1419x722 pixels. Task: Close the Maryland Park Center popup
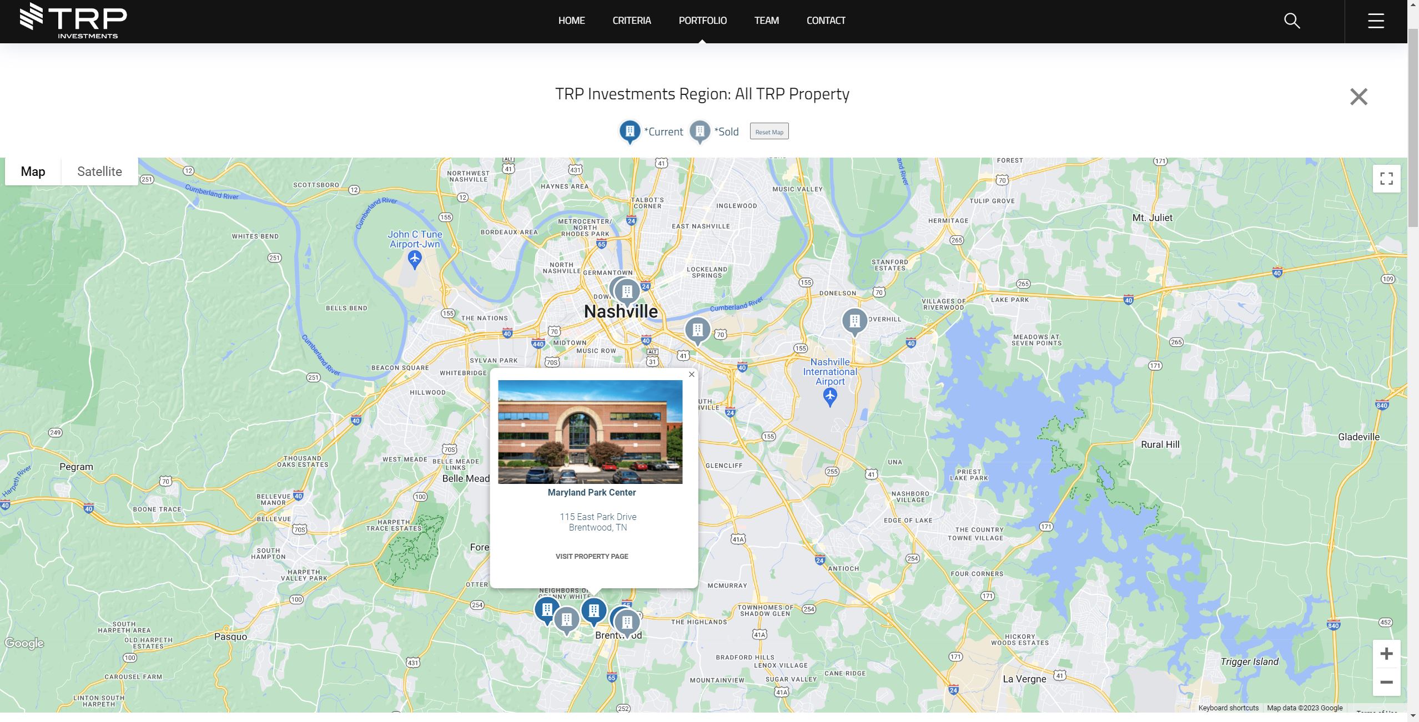[x=691, y=375]
